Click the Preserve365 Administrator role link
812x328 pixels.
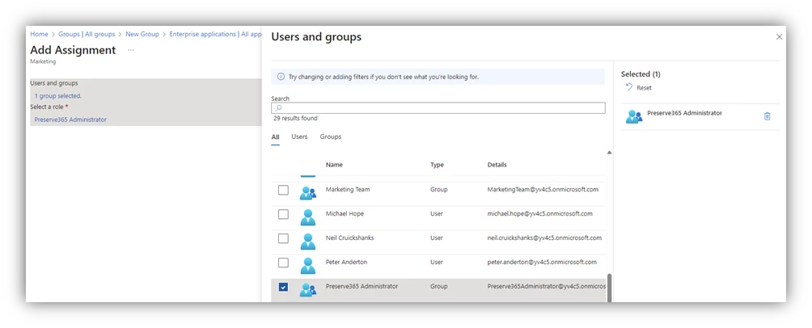(70, 120)
